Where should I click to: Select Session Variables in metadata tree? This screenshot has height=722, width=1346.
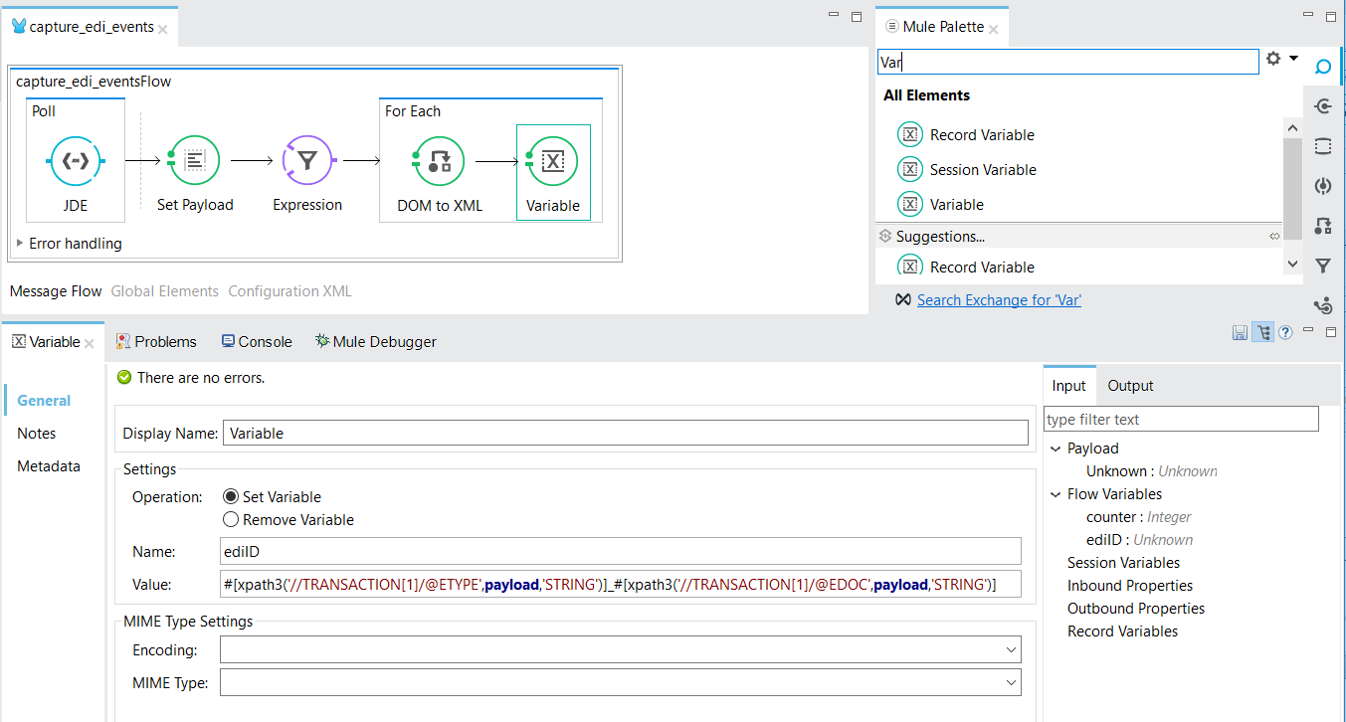pos(1123,563)
